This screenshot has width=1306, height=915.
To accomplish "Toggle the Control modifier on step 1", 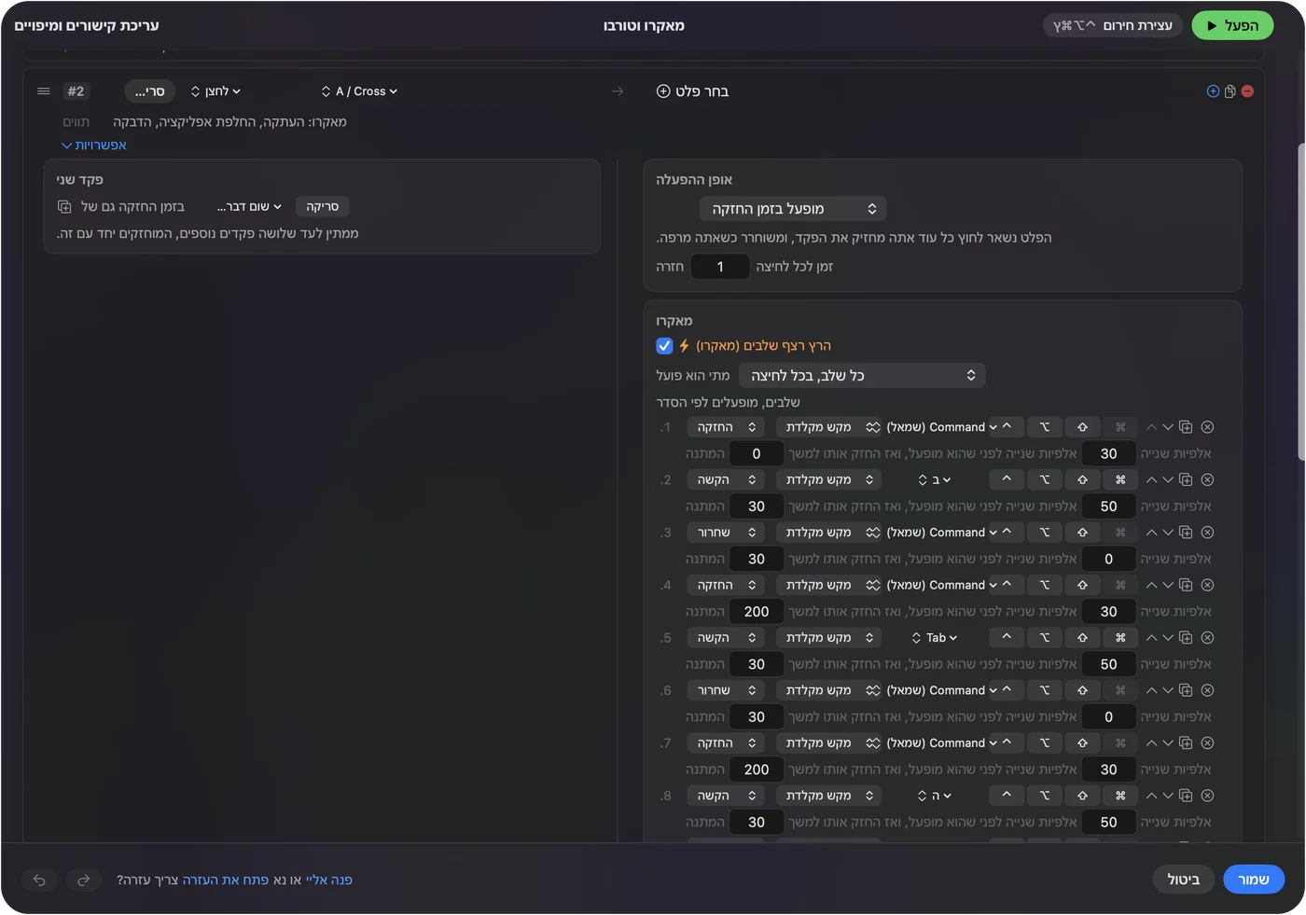I will [1007, 427].
